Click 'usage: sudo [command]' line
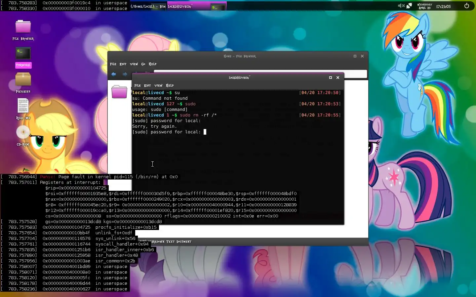The width and height of the screenshot is (476, 297). point(160,110)
